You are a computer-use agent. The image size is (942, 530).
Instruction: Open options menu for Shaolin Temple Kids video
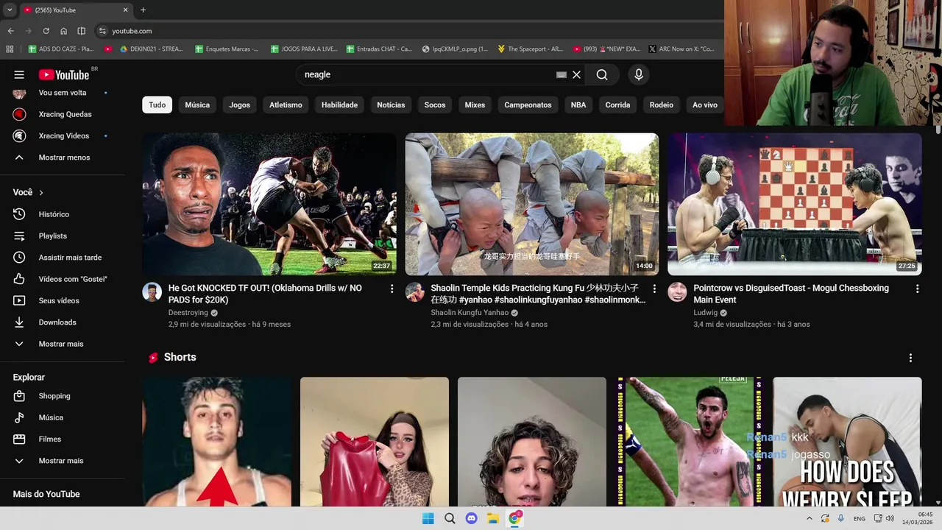pos(654,289)
